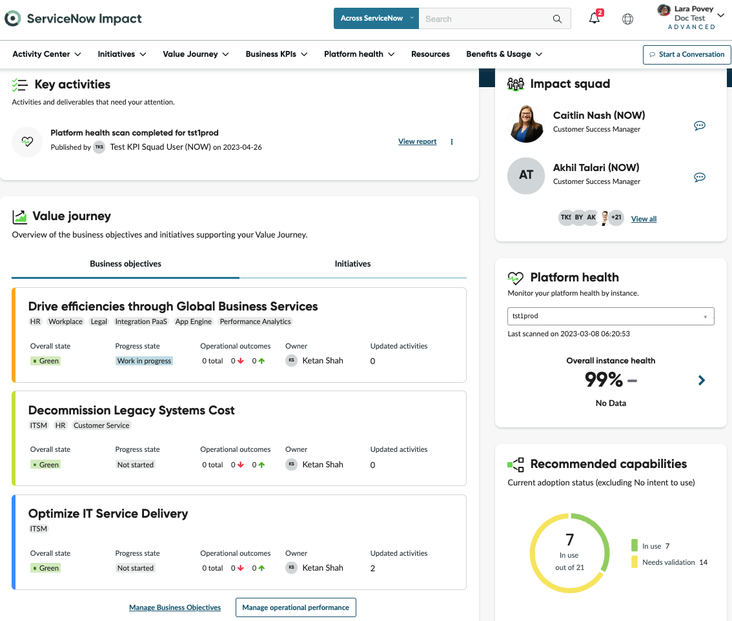Open three-dot menu beside View report
732x621 pixels.
(451, 141)
